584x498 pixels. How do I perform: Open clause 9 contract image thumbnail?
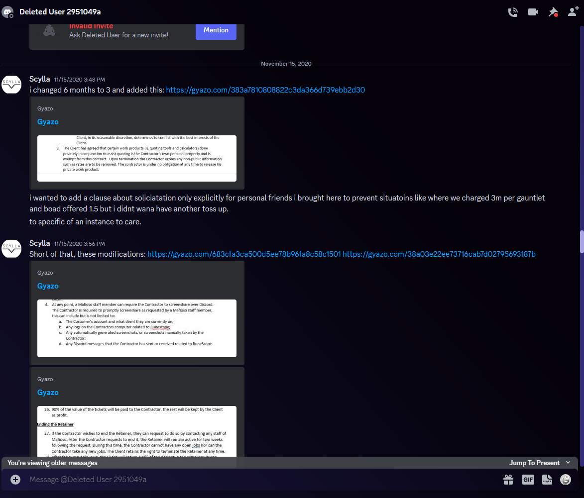point(137,159)
